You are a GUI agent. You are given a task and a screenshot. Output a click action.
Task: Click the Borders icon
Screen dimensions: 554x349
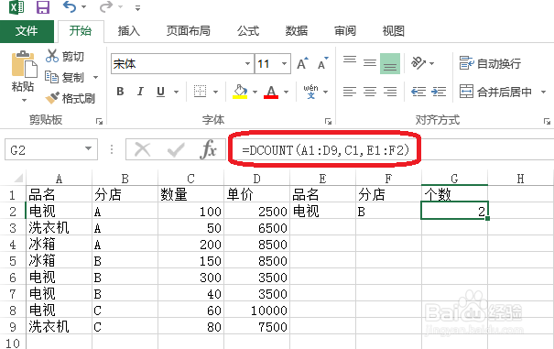[x=200, y=92]
